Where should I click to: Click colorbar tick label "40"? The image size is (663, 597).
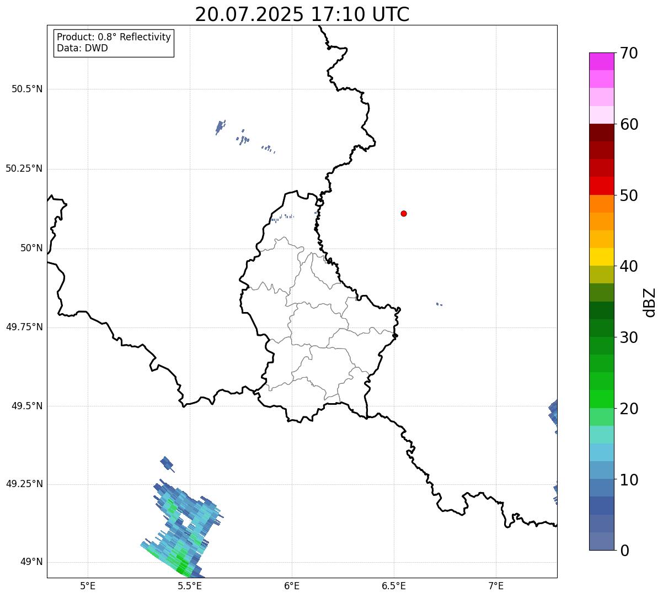[629, 266]
